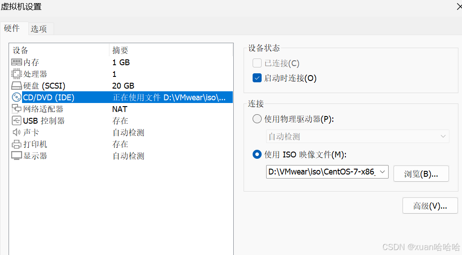Click the memory (内存) device icon

click(17, 62)
